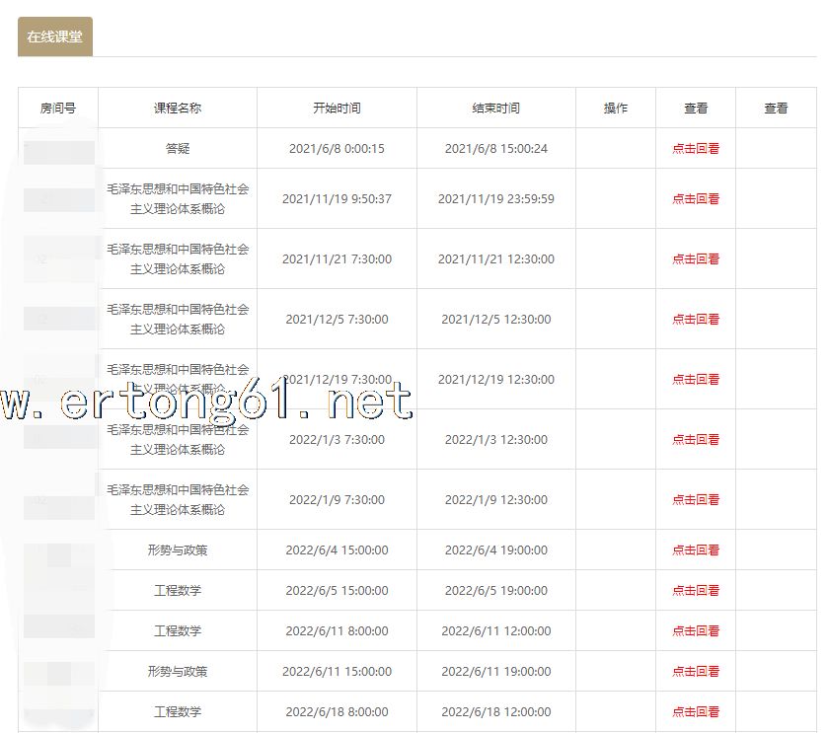Image resolution: width=828 pixels, height=733 pixels.
Task: Click the 答疑 course name cell
Action: 178,149
